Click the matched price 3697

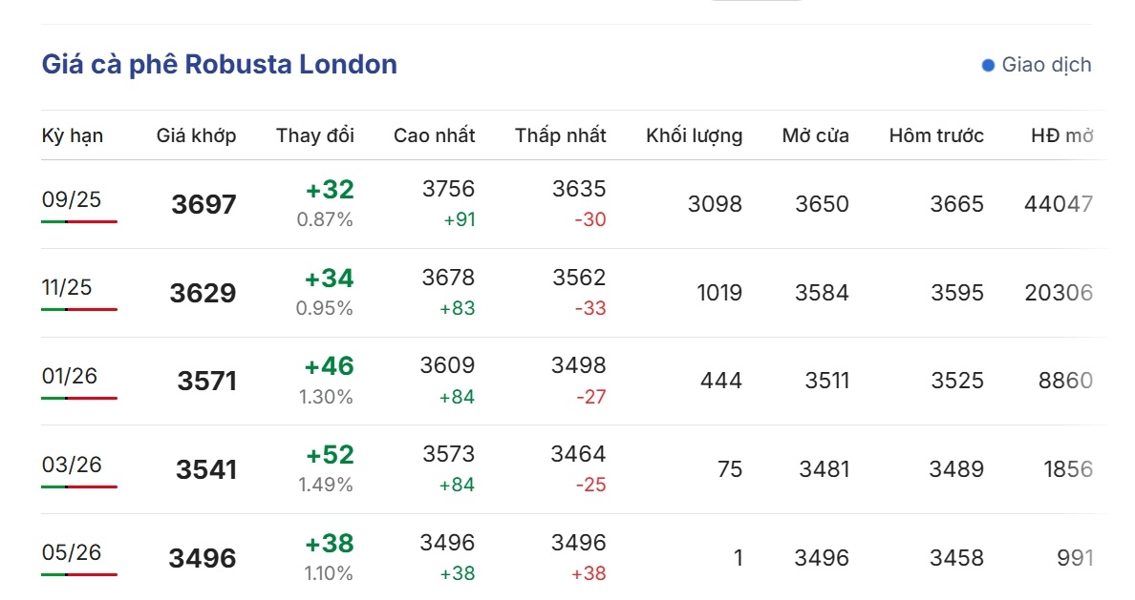click(204, 204)
